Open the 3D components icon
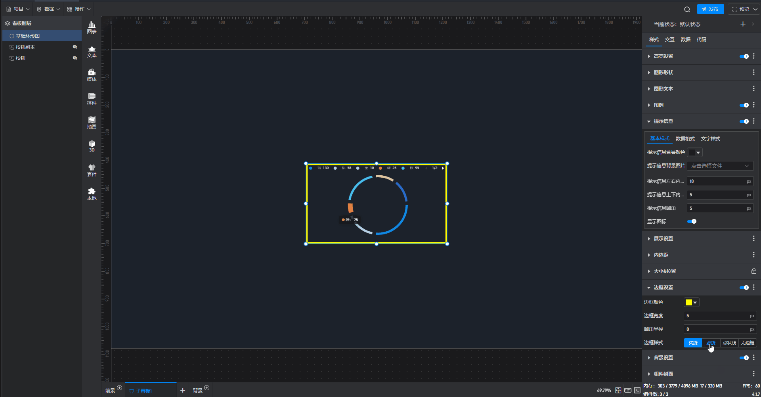The image size is (761, 397). [x=92, y=146]
